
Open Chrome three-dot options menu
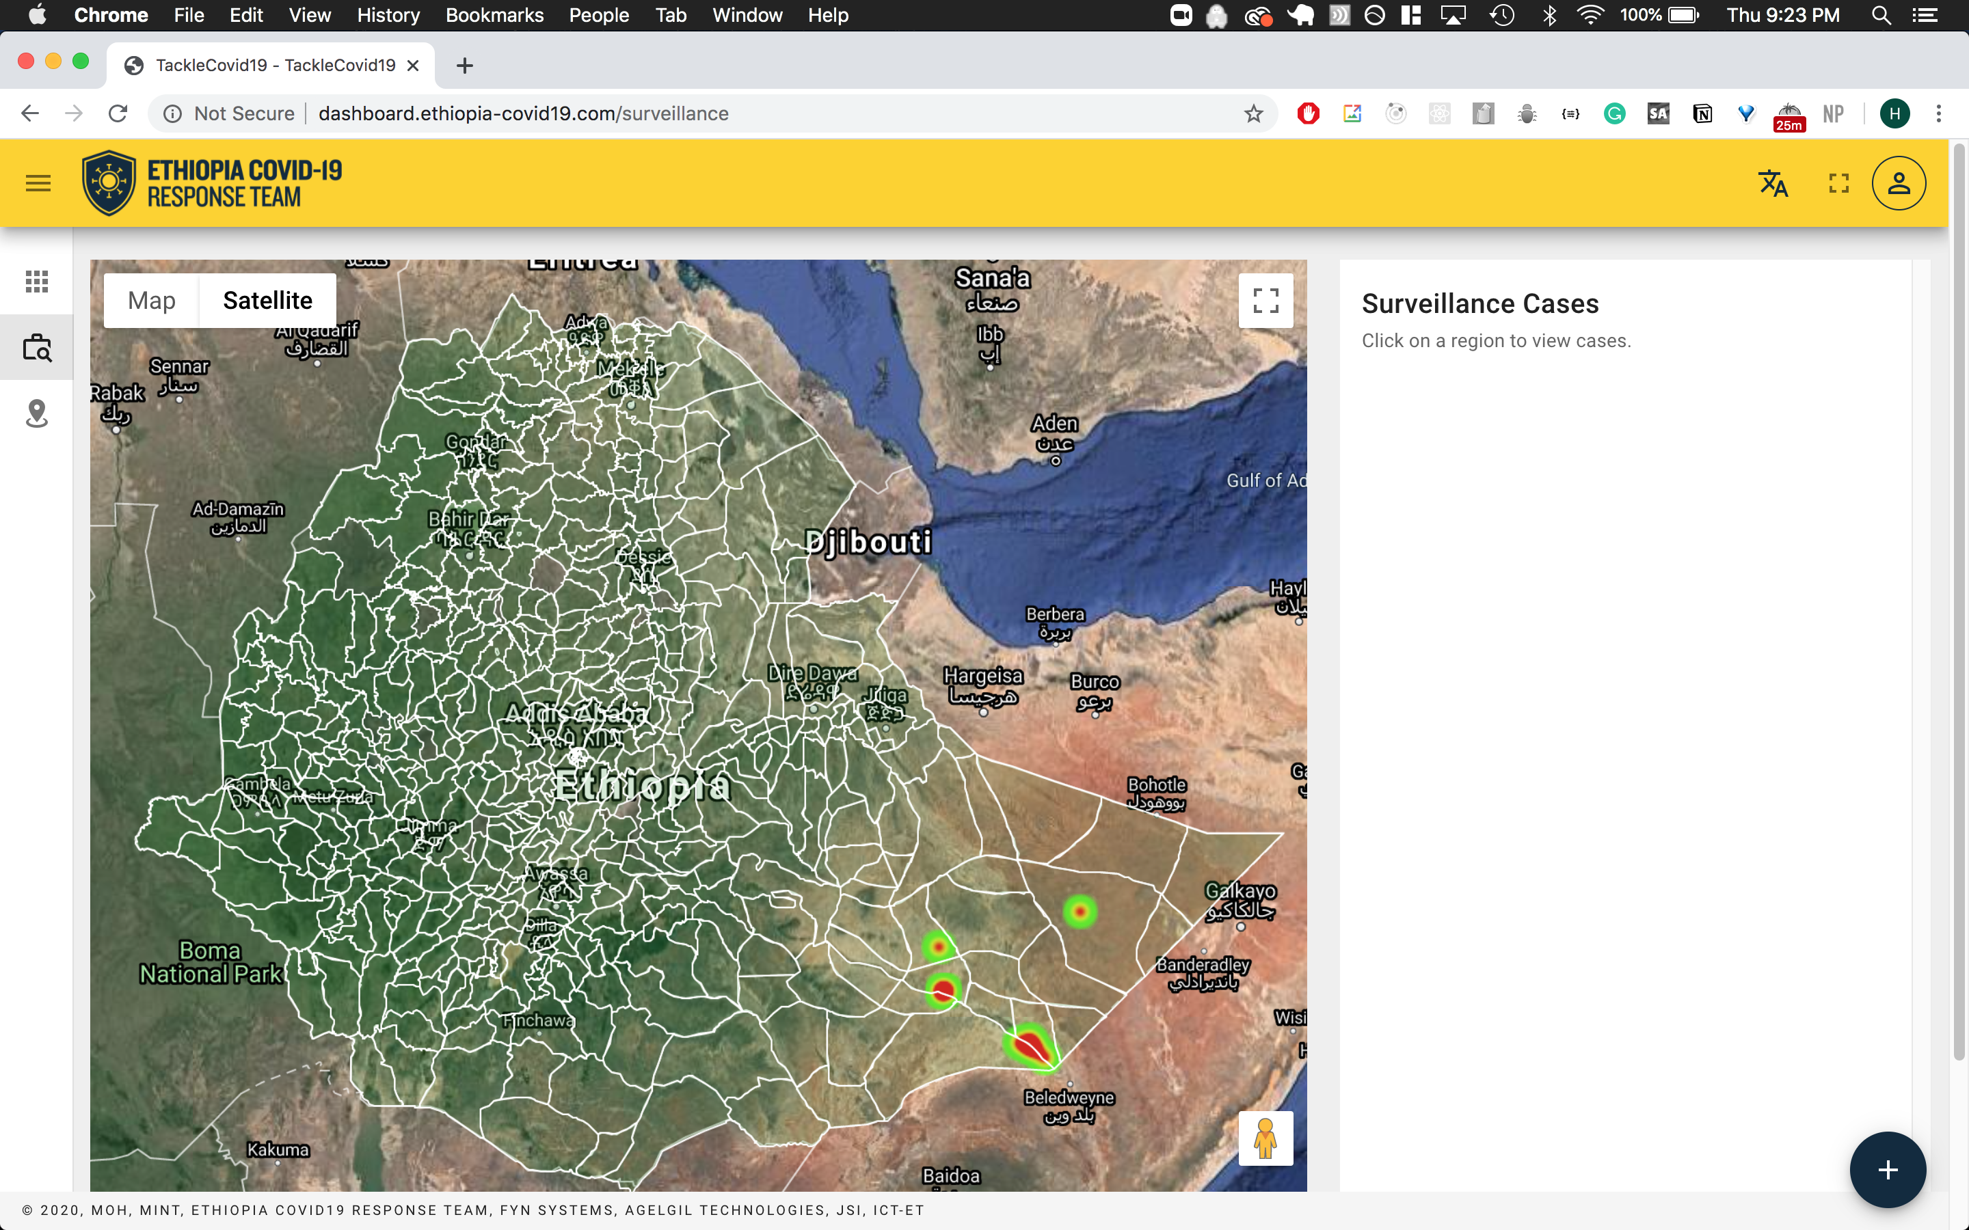coord(1939,114)
